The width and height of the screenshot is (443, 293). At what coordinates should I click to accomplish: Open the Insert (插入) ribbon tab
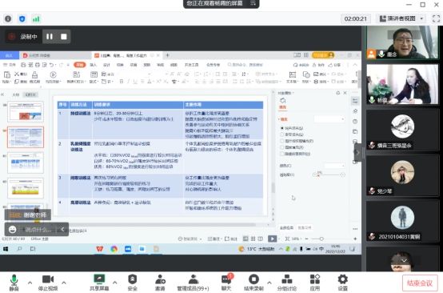tap(93, 65)
